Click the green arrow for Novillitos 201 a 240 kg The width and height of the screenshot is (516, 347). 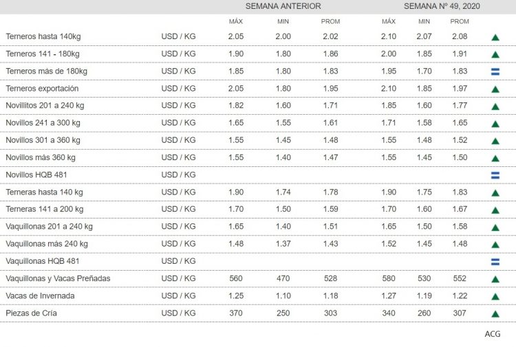tap(495, 107)
